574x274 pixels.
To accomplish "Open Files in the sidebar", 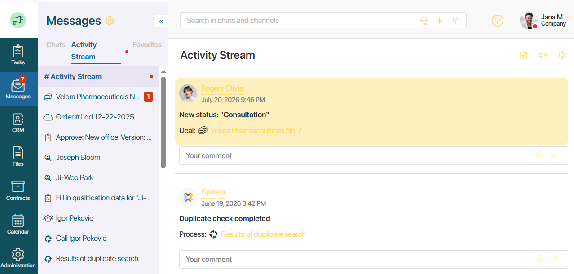I will pos(18,157).
